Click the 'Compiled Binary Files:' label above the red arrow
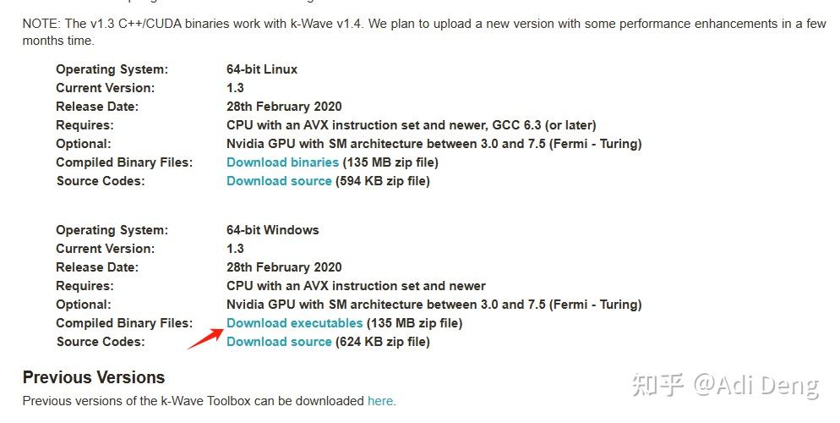Image resolution: width=840 pixels, height=423 pixels. (x=124, y=323)
